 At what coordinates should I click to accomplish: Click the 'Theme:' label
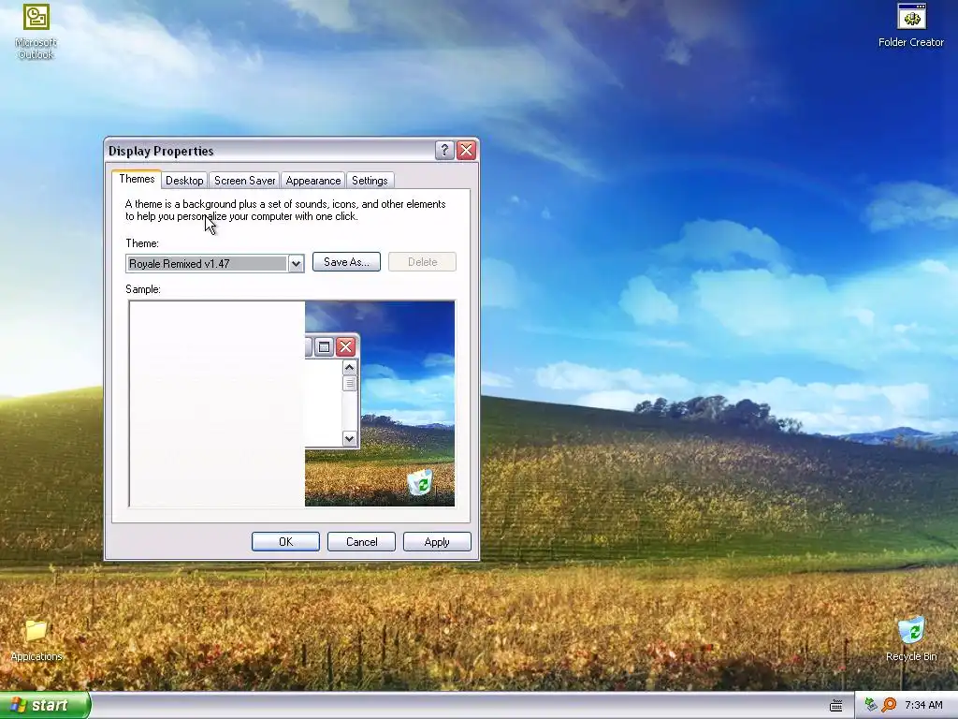pyautogui.click(x=142, y=243)
